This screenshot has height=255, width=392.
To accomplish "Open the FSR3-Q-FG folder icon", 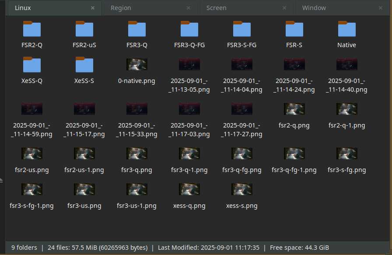I will pyautogui.click(x=189, y=29).
